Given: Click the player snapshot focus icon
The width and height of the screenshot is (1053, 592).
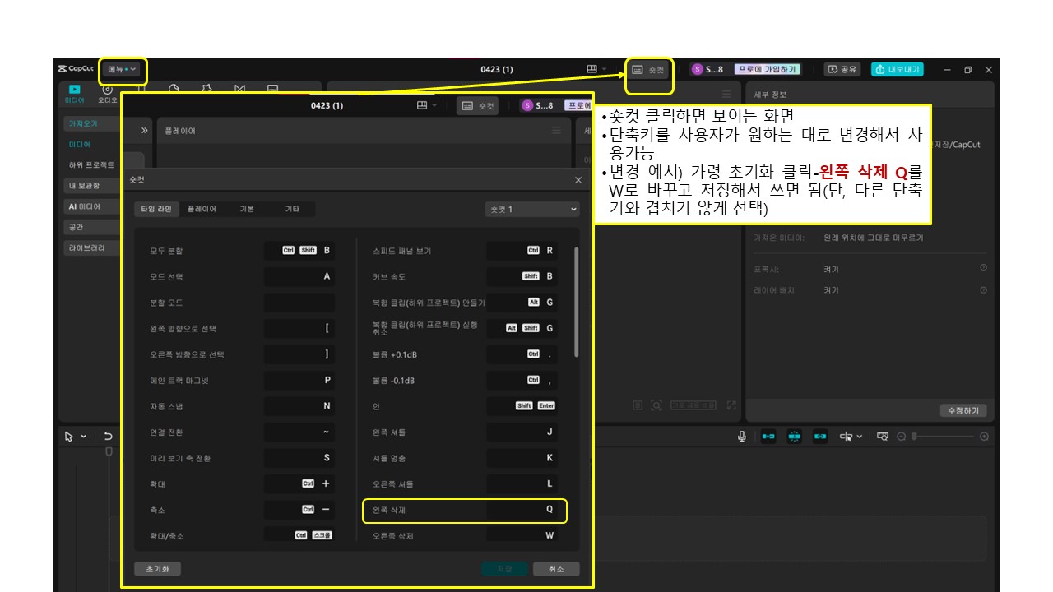Looking at the screenshot, I should pos(656,405).
